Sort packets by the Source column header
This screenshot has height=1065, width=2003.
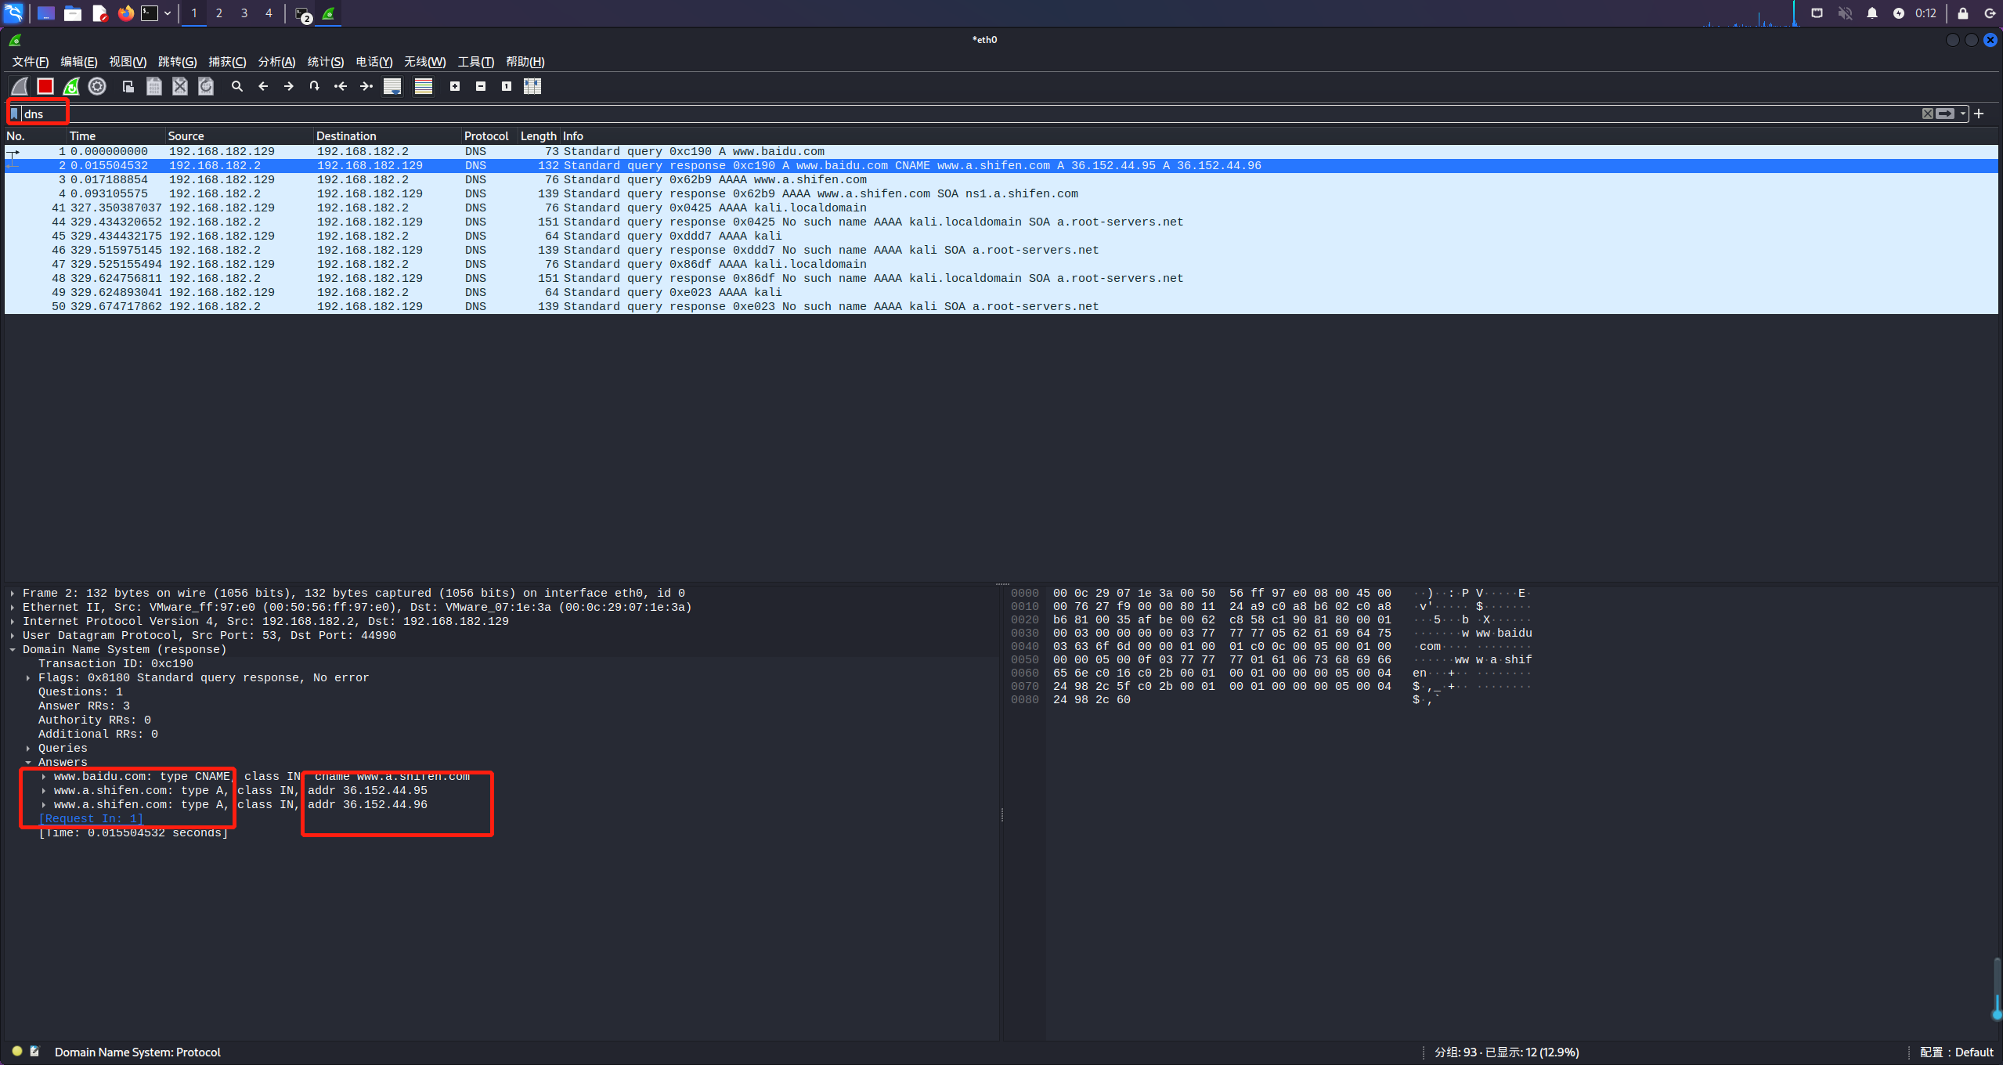click(x=239, y=136)
